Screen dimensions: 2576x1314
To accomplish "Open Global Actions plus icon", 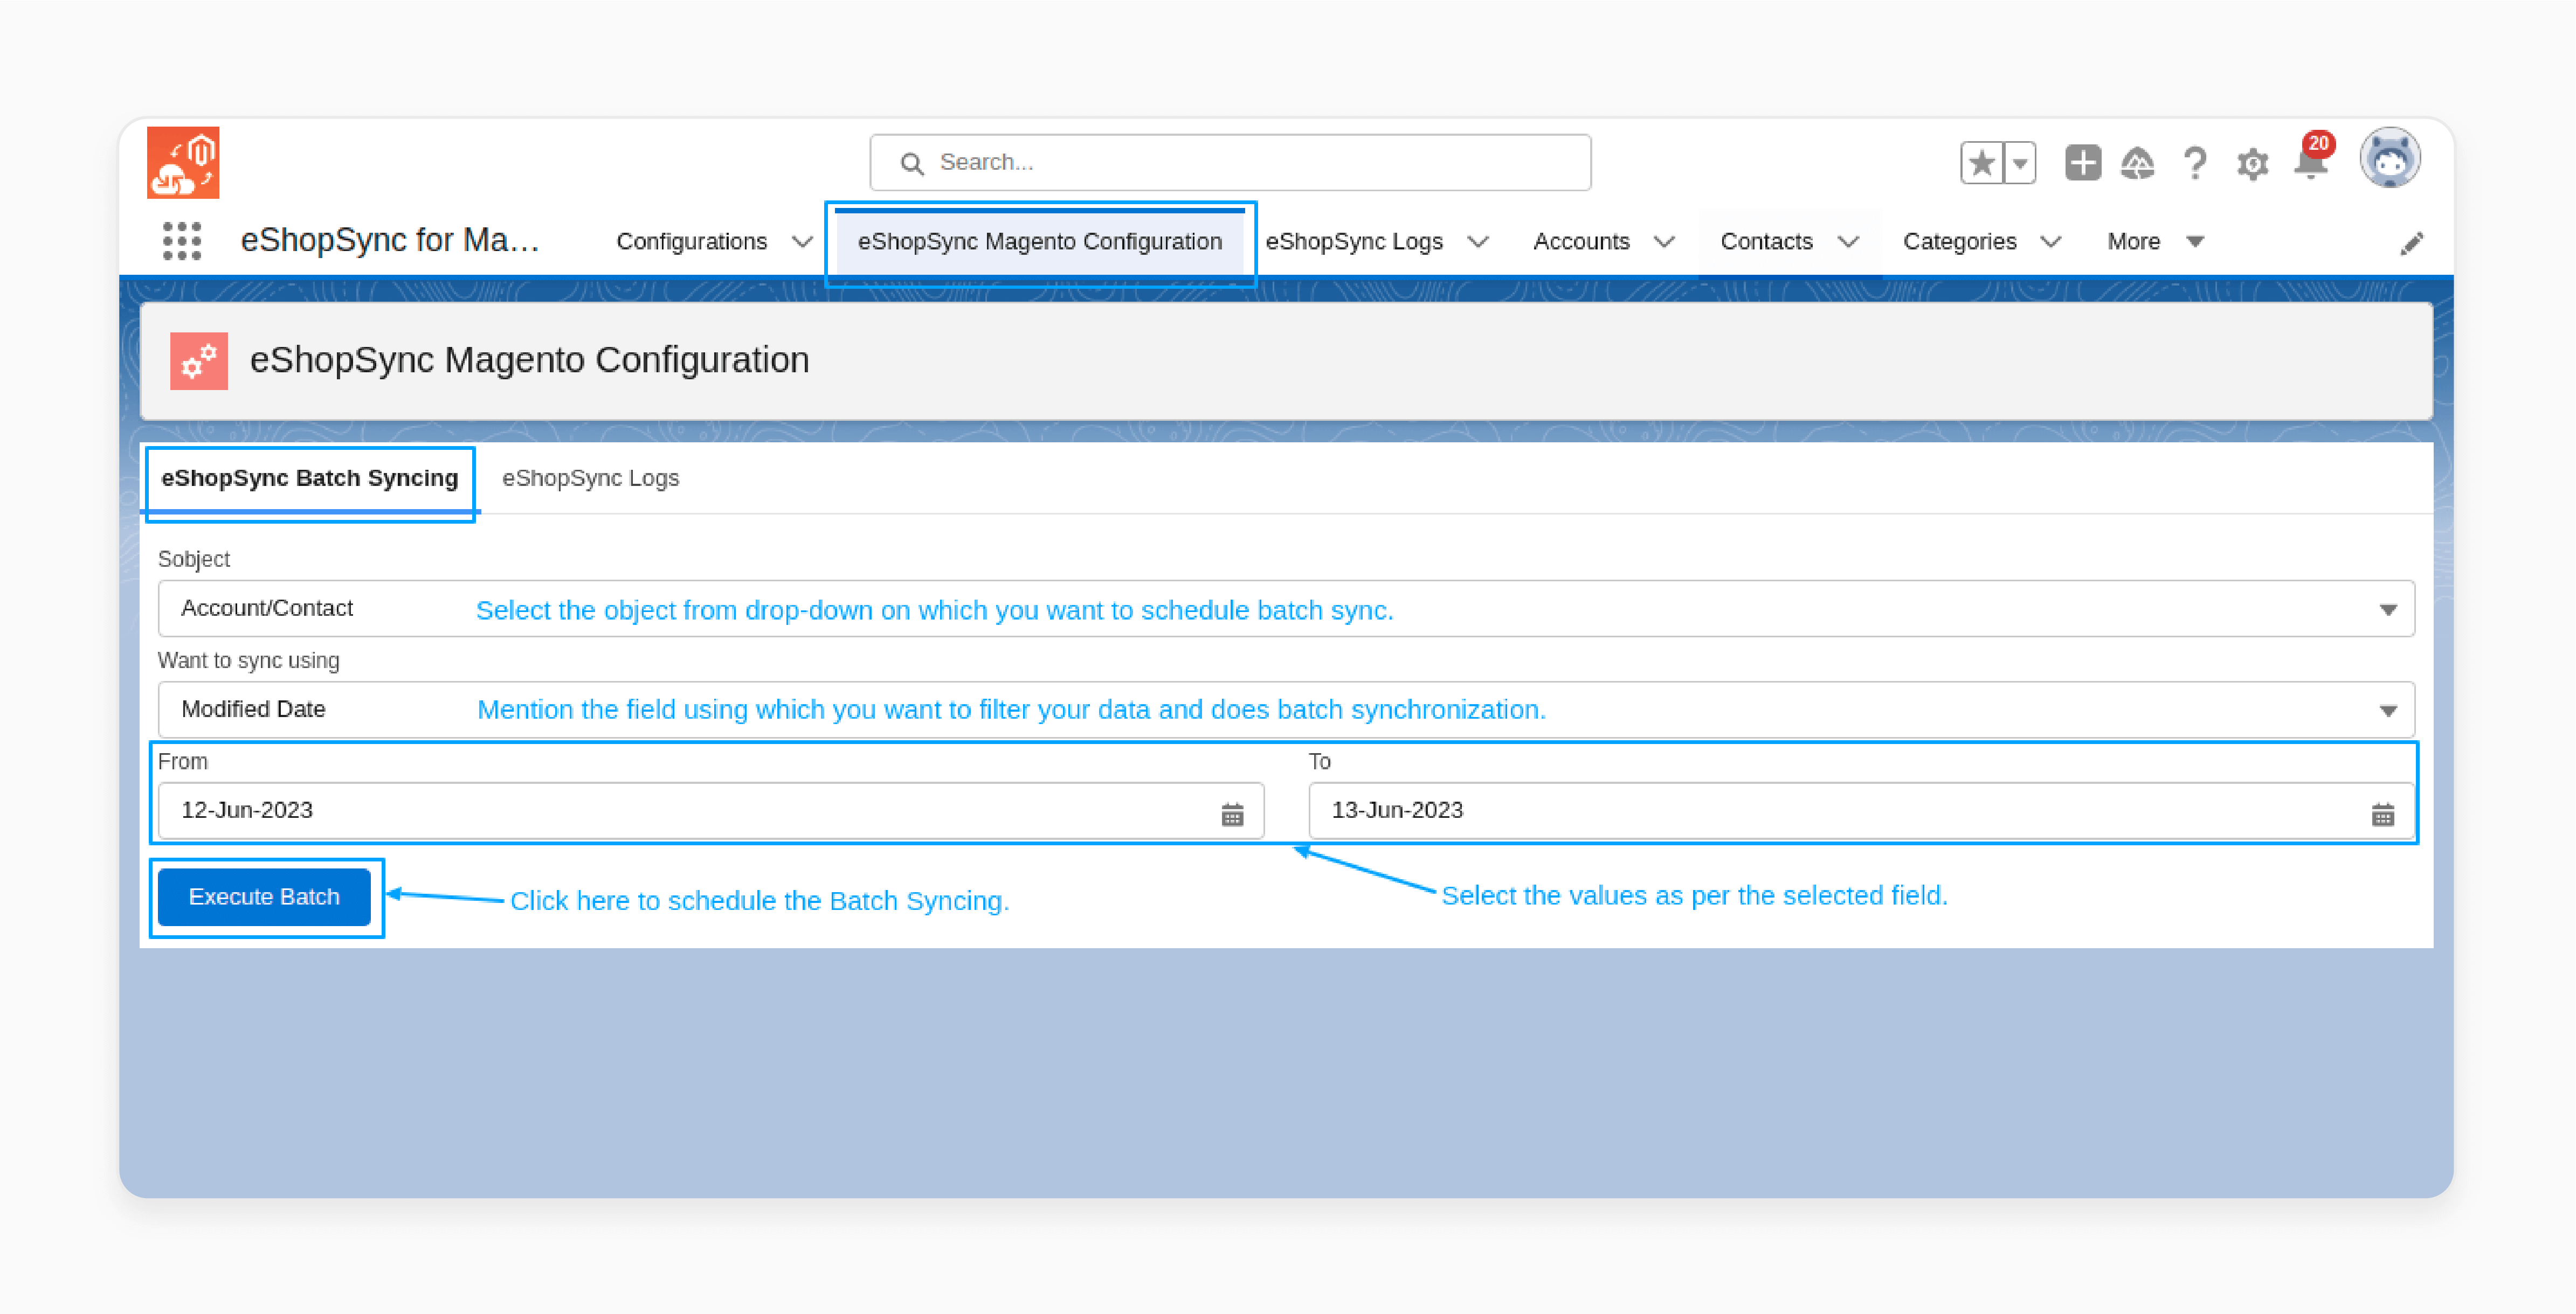I will pyautogui.click(x=2083, y=163).
